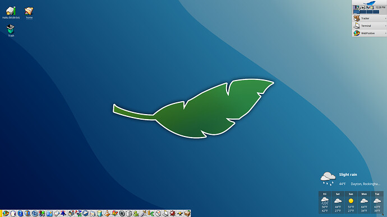Click the yellow dock handle at left edge
This screenshot has width=387, height=217.
coord(1,213)
